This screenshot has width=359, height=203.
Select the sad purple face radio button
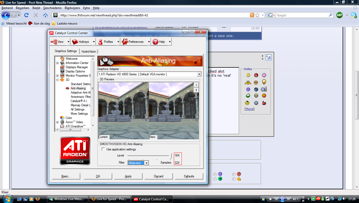tap(215, 174)
